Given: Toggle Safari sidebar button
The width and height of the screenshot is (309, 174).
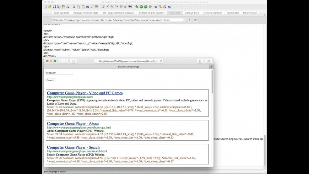Looking at the screenshot, I should point(74,61).
